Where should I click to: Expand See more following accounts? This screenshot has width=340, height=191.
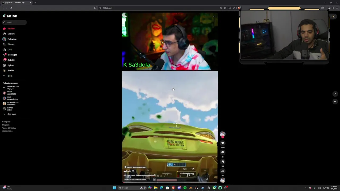click(10, 114)
